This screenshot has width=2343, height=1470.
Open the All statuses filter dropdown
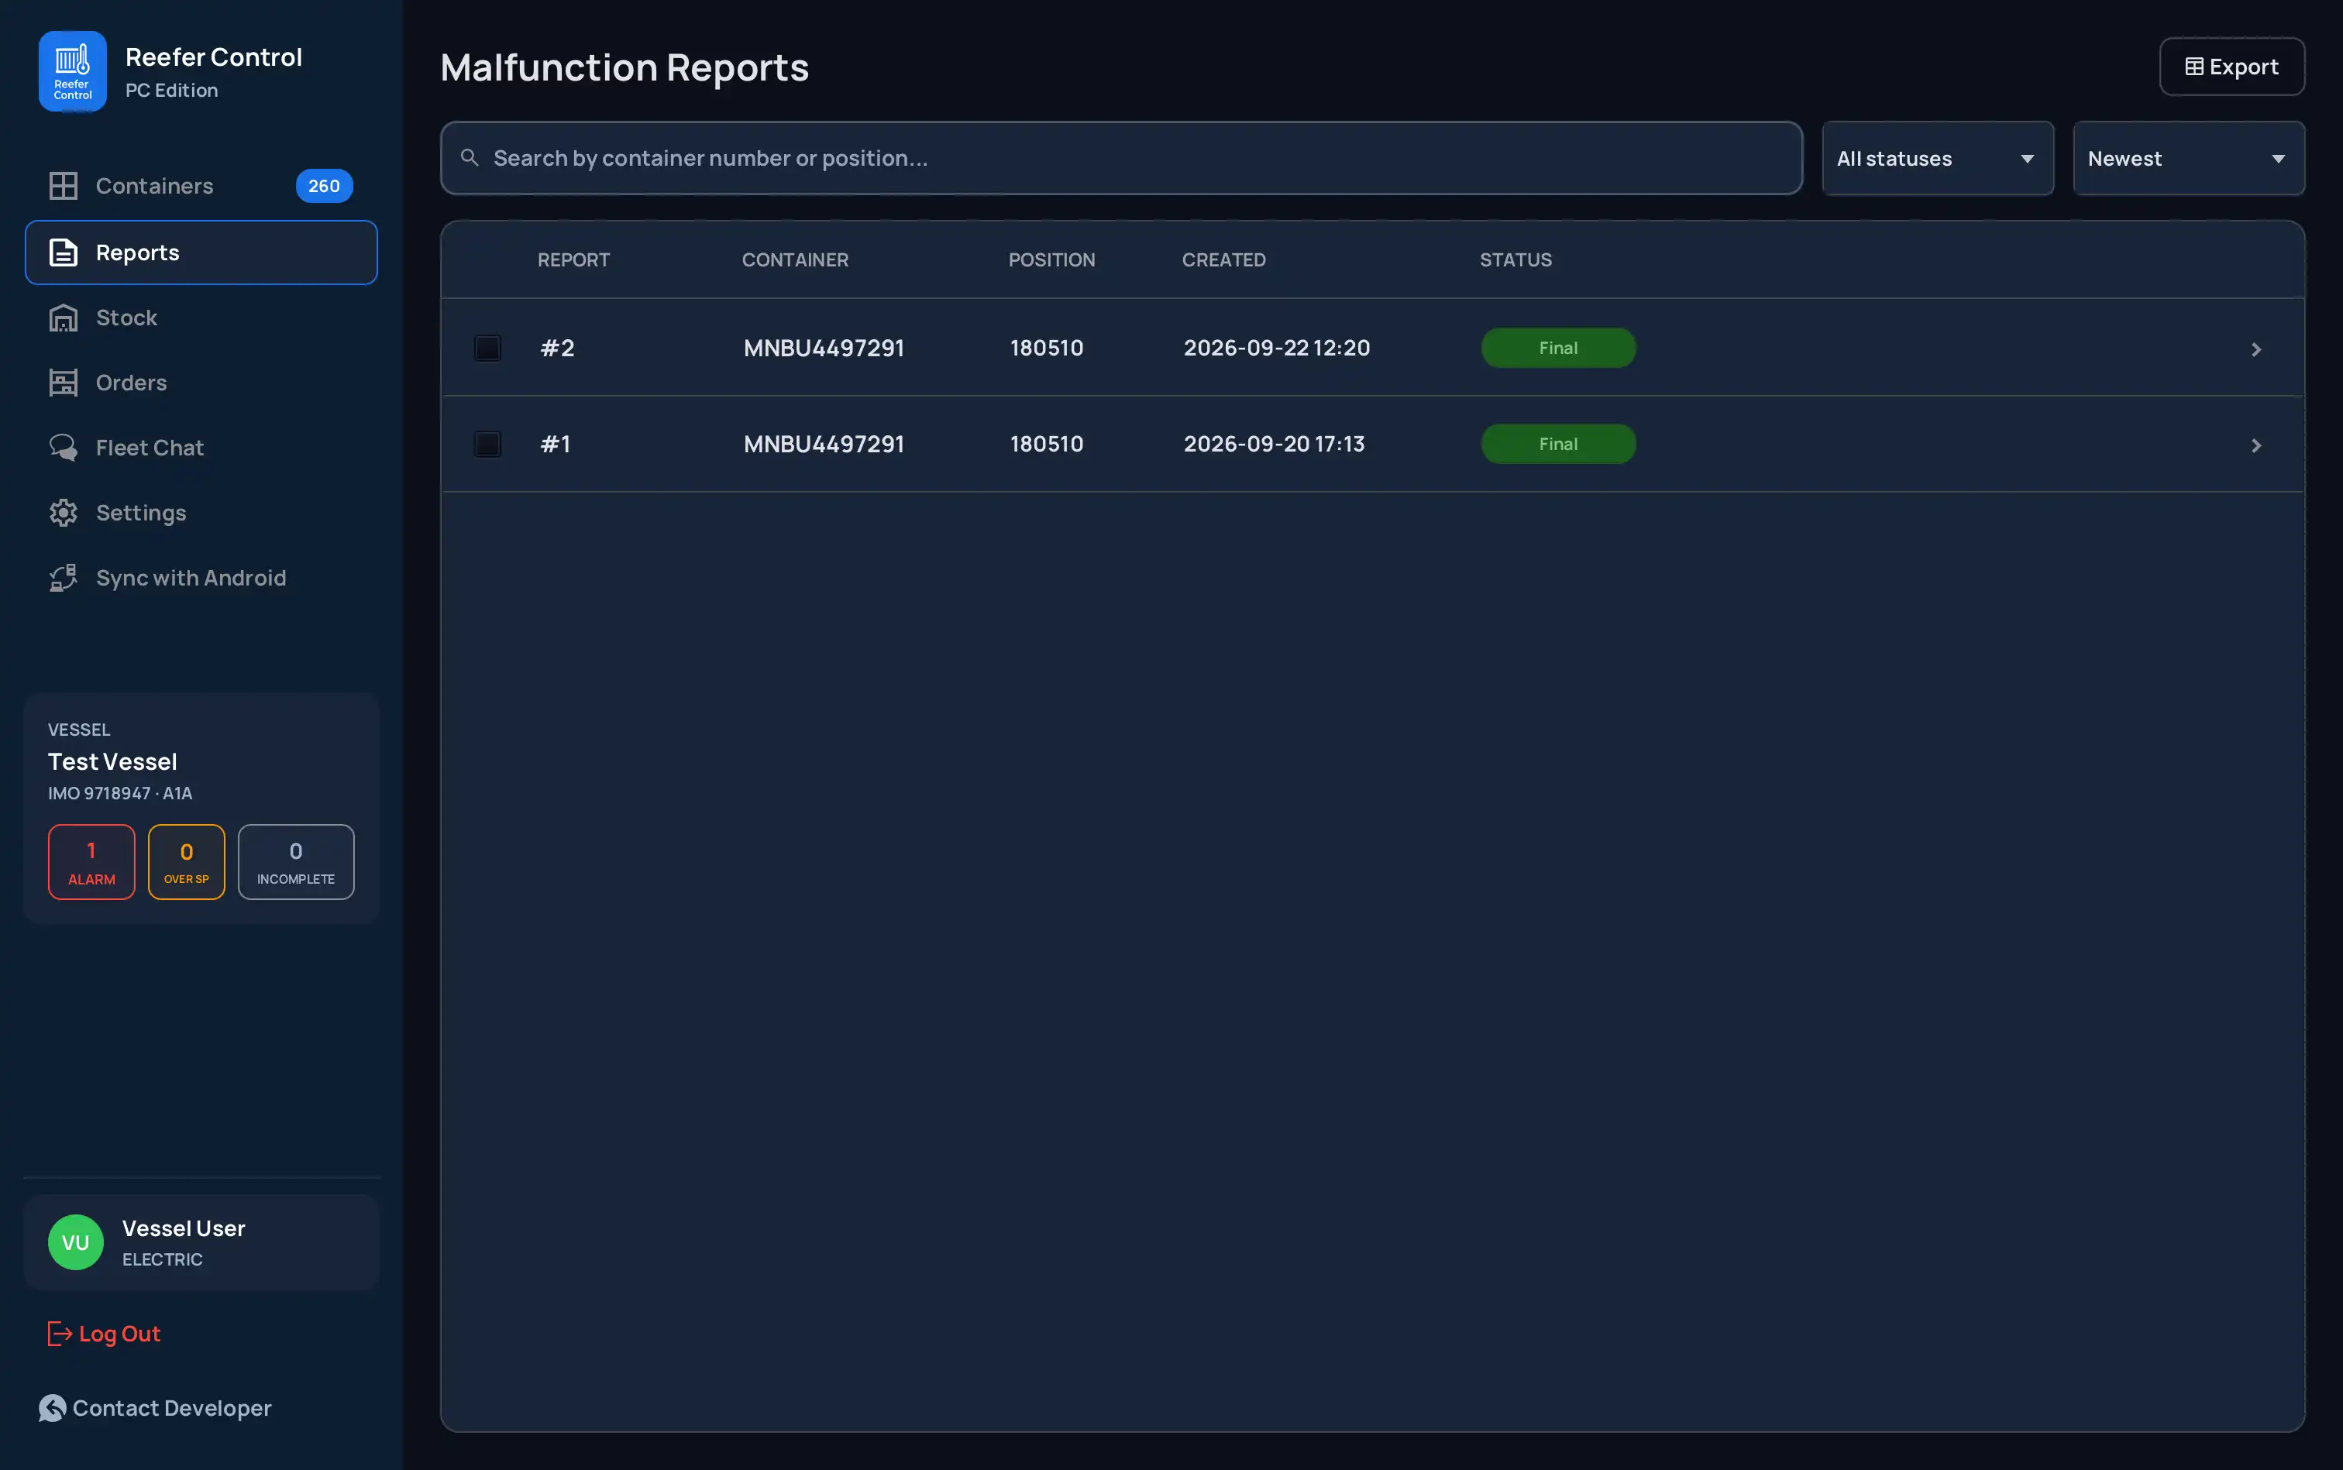(1938, 159)
